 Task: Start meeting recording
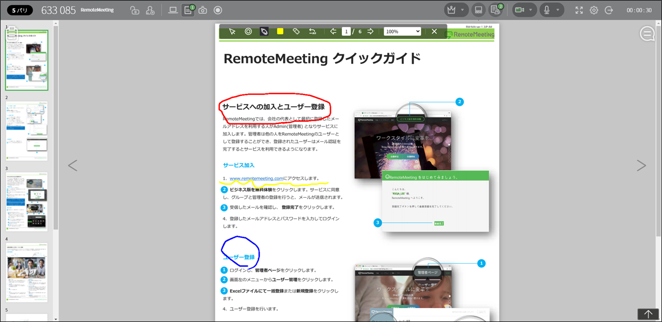click(218, 10)
